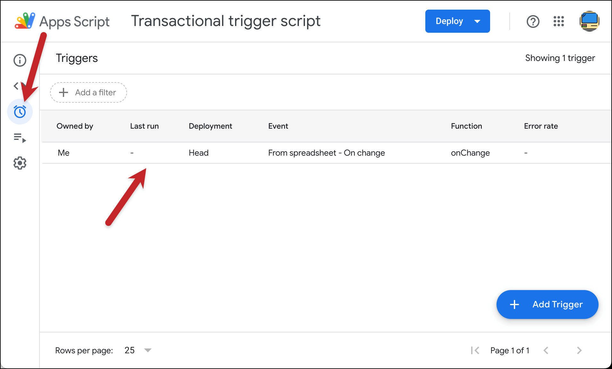
Task: Open the account profile avatar
Action: (590, 21)
